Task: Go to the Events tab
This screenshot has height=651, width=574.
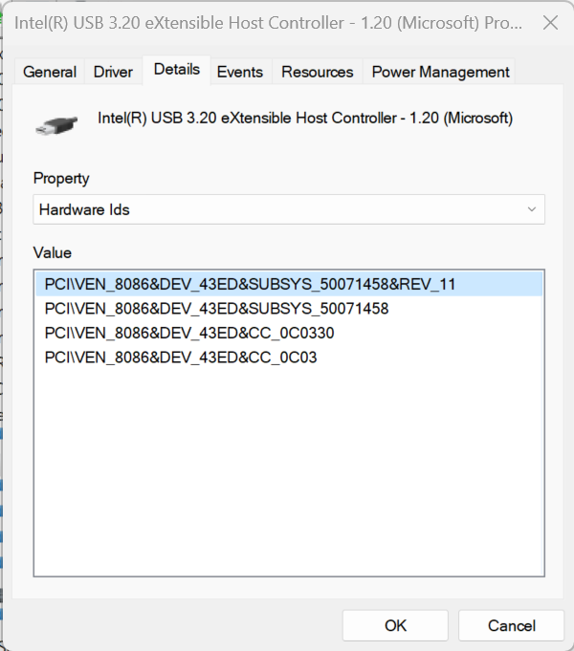Action: [x=240, y=72]
